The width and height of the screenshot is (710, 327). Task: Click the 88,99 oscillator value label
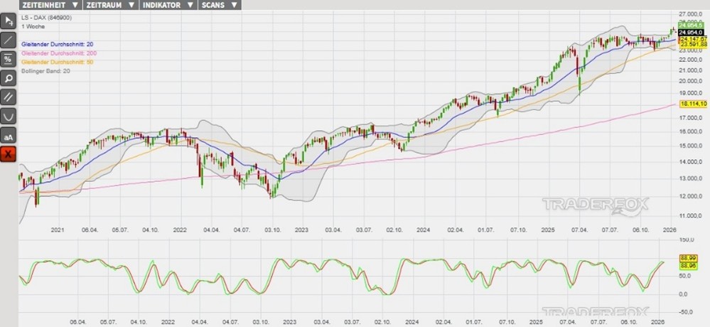[687, 257]
